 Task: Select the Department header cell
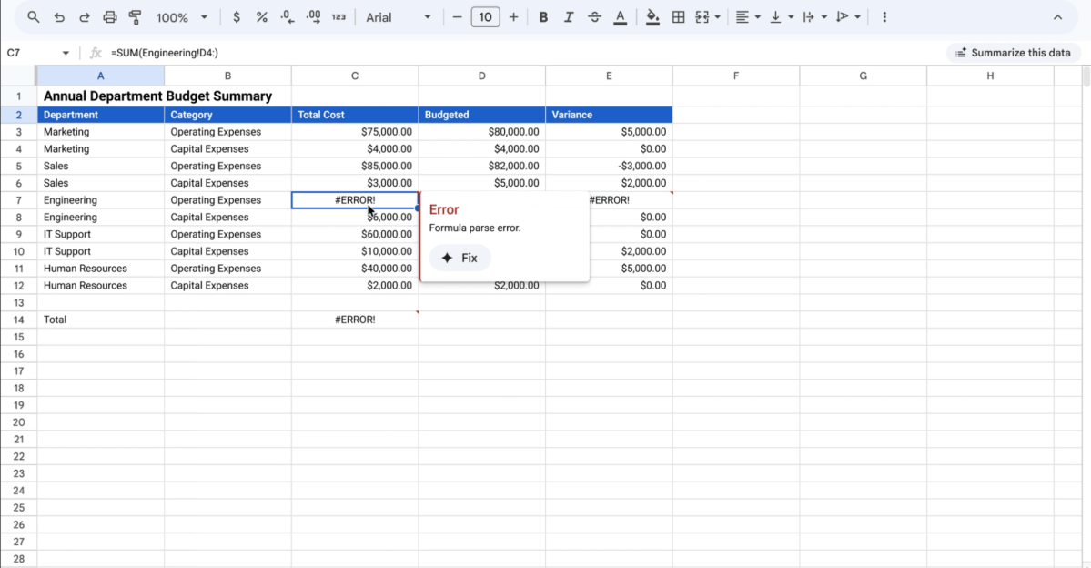100,115
